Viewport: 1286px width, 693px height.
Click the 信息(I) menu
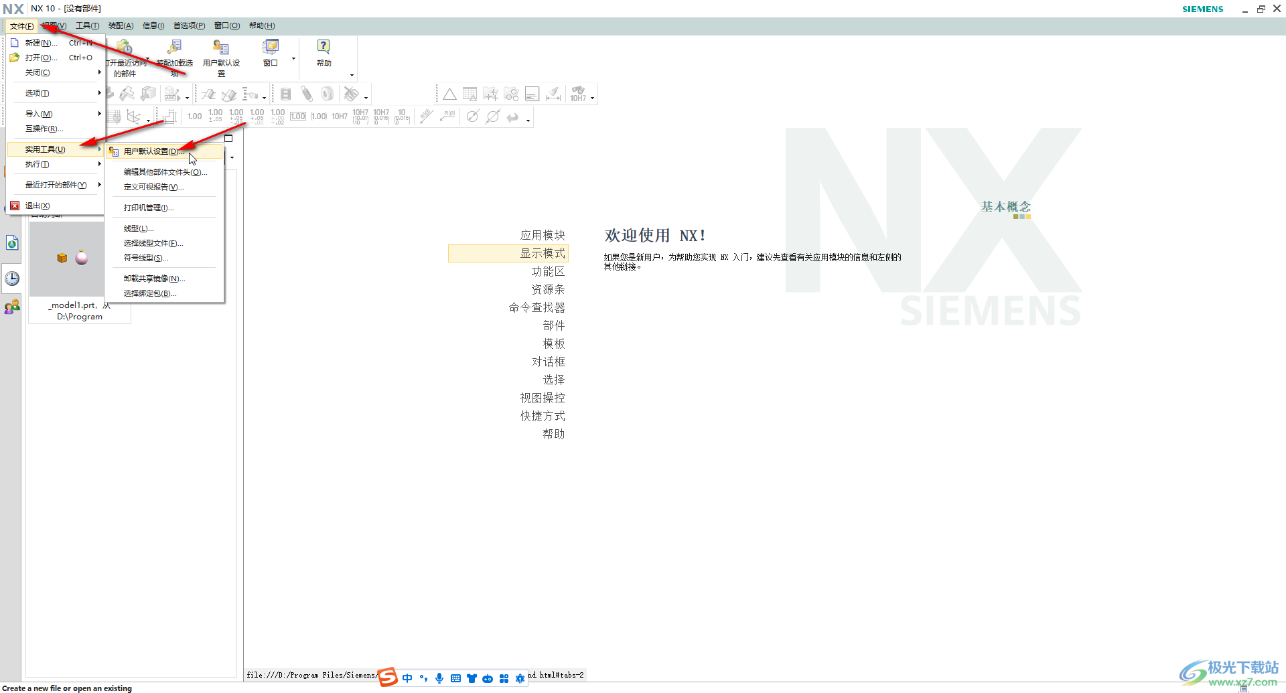(x=153, y=25)
